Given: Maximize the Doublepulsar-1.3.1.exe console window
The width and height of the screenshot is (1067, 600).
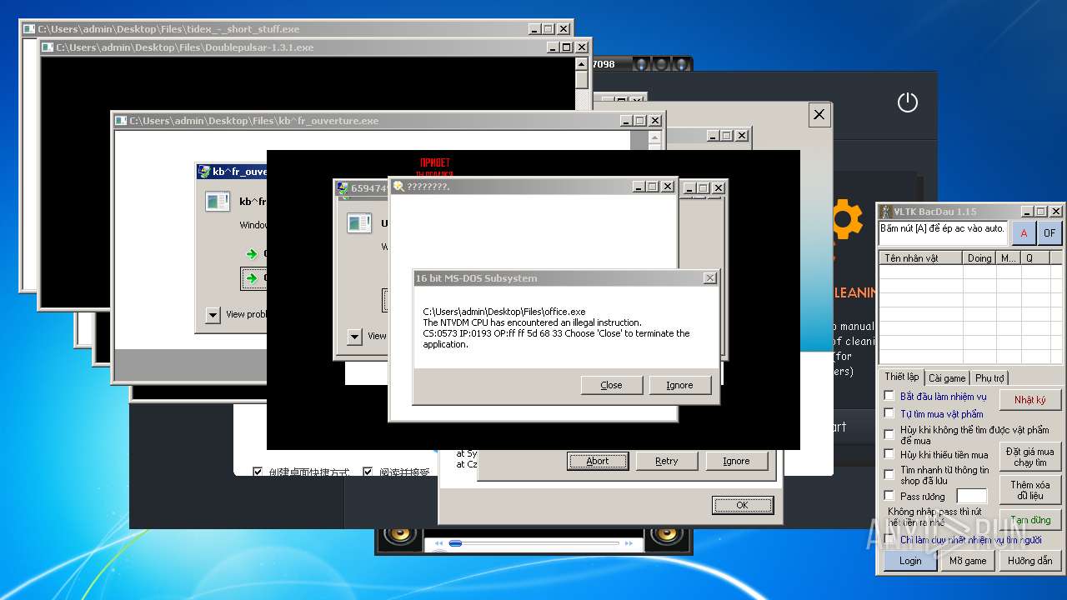Looking at the screenshot, I should click(567, 47).
